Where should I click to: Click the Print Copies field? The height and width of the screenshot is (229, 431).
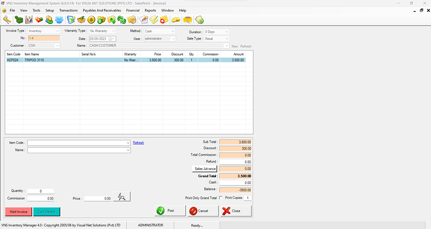coord(247,198)
